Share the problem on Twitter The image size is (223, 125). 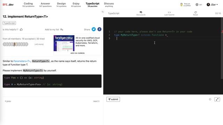click(x=94, y=29)
